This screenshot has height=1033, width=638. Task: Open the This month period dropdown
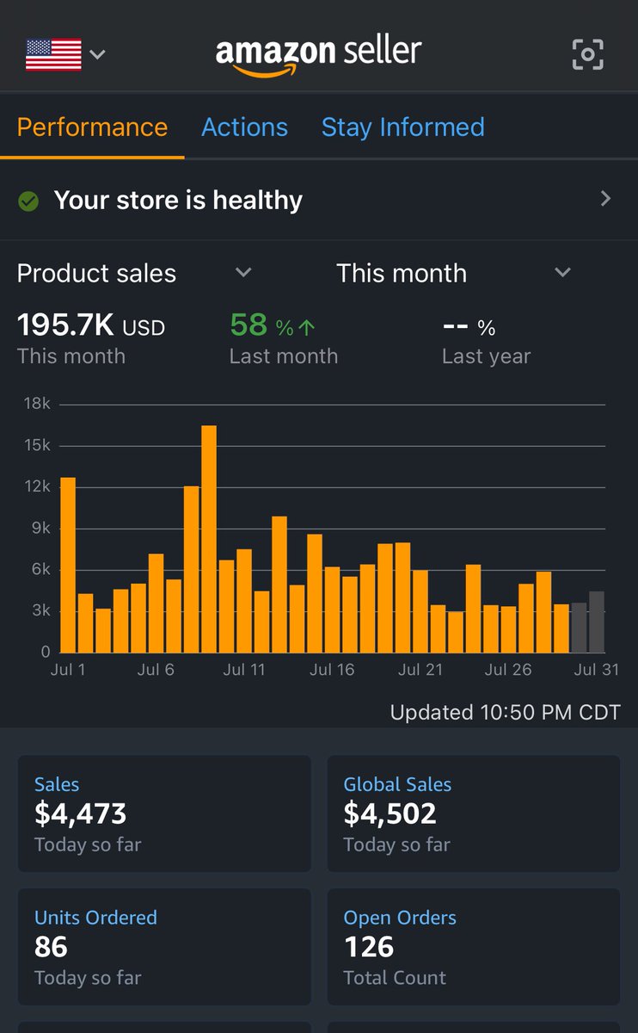point(454,273)
